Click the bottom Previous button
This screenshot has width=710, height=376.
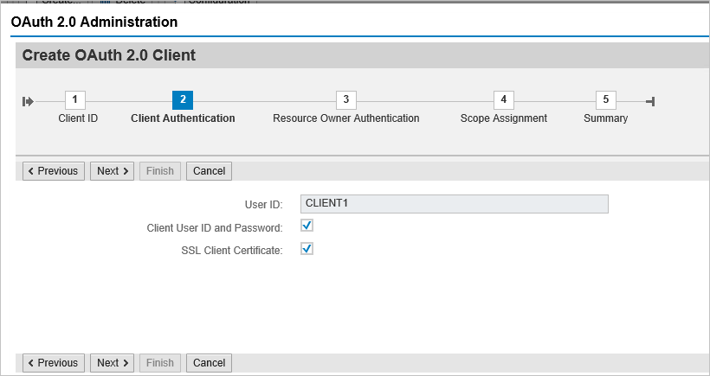point(54,363)
